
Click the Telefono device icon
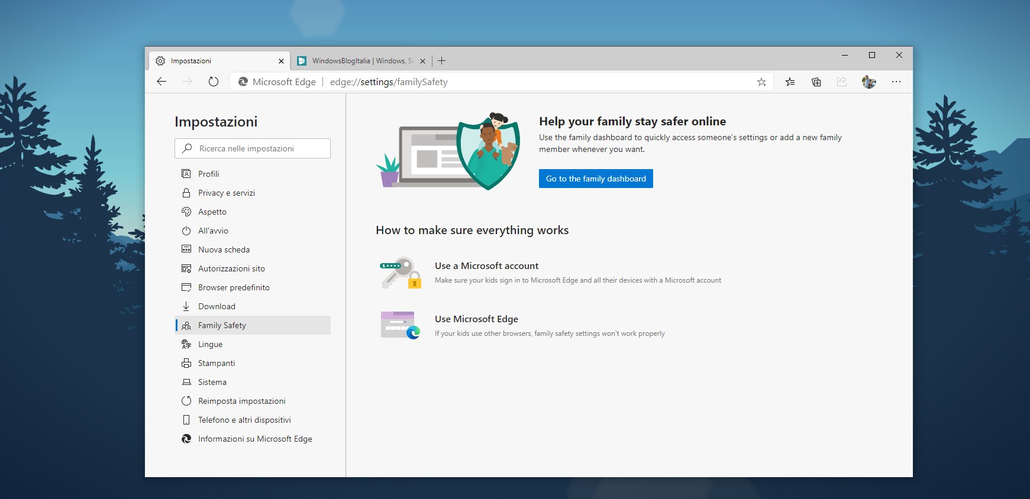(x=186, y=420)
